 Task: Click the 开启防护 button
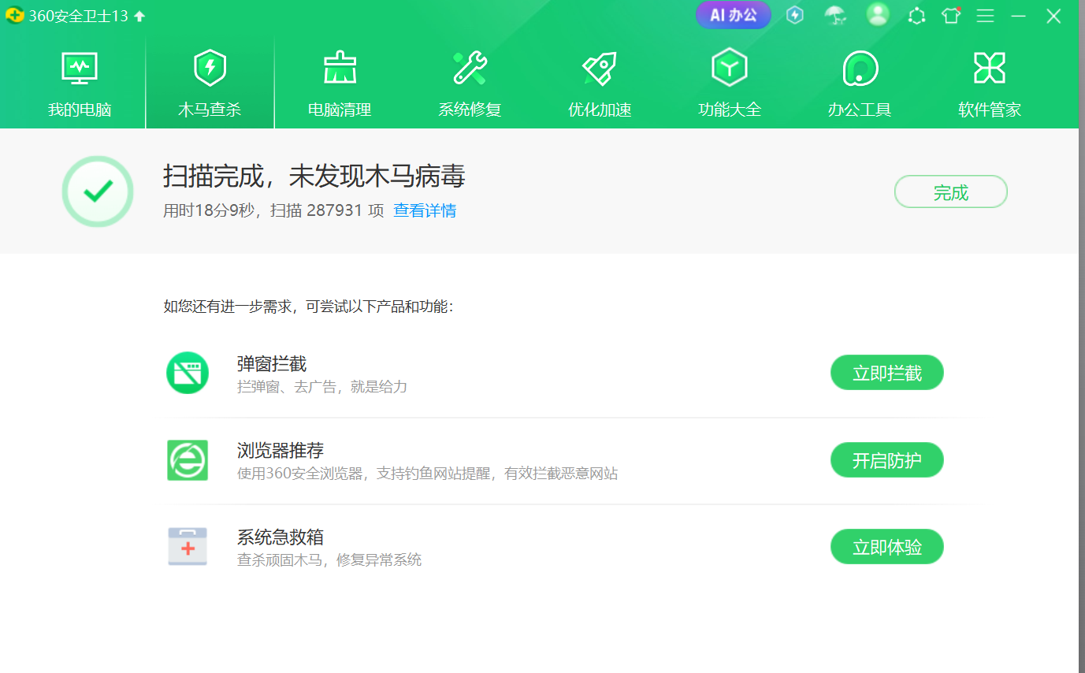[887, 460]
